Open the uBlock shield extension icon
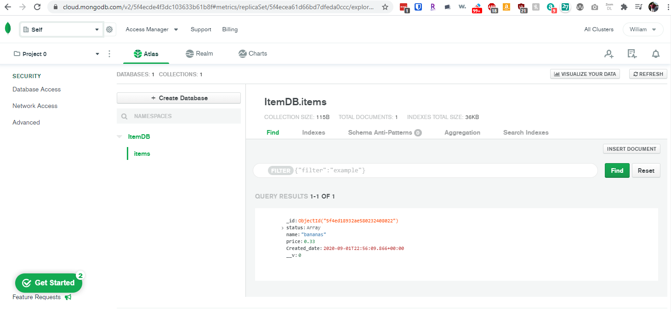Screen dimensions: 671x312 pos(522,7)
